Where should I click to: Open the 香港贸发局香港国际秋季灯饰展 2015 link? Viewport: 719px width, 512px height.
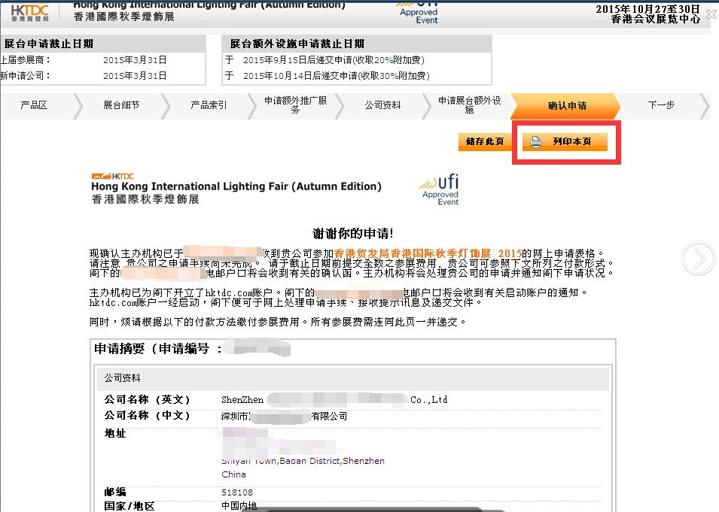pos(428,253)
